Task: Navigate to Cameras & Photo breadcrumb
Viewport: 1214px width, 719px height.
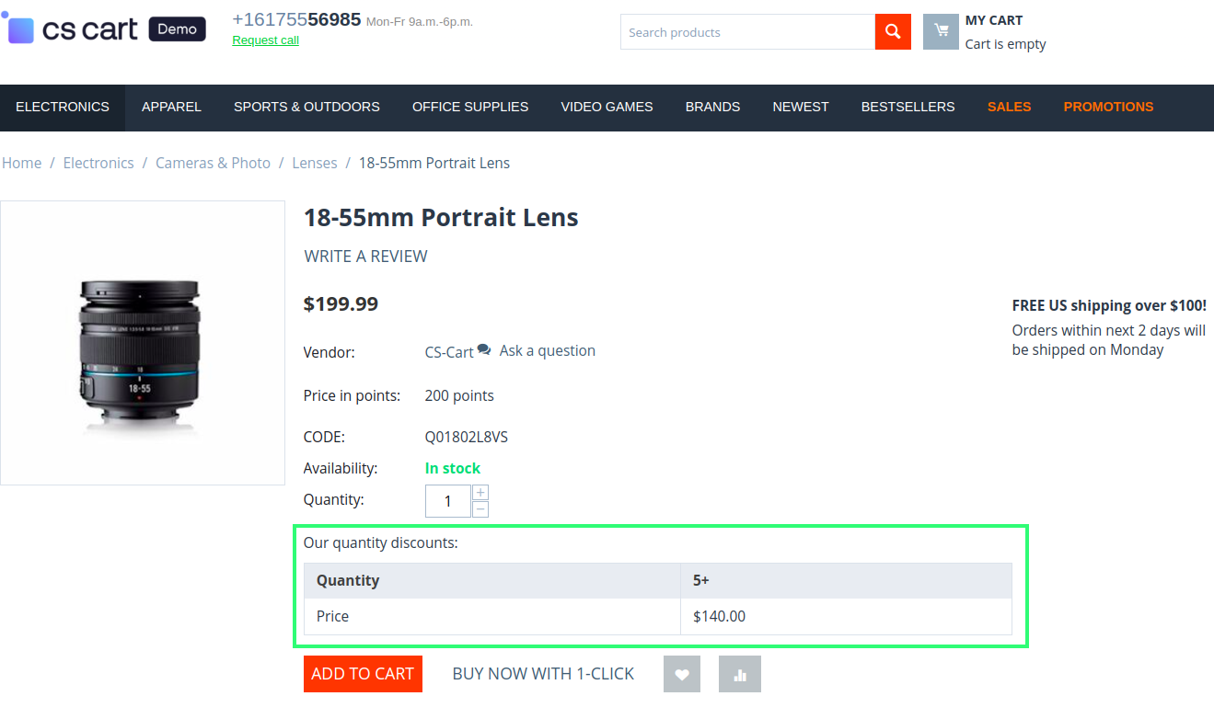Action: pyautogui.click(x=213, y=163)
